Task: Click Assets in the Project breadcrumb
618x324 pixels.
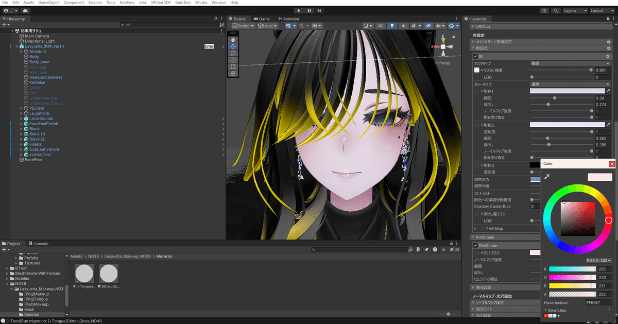Action: [x=76, y=256]
